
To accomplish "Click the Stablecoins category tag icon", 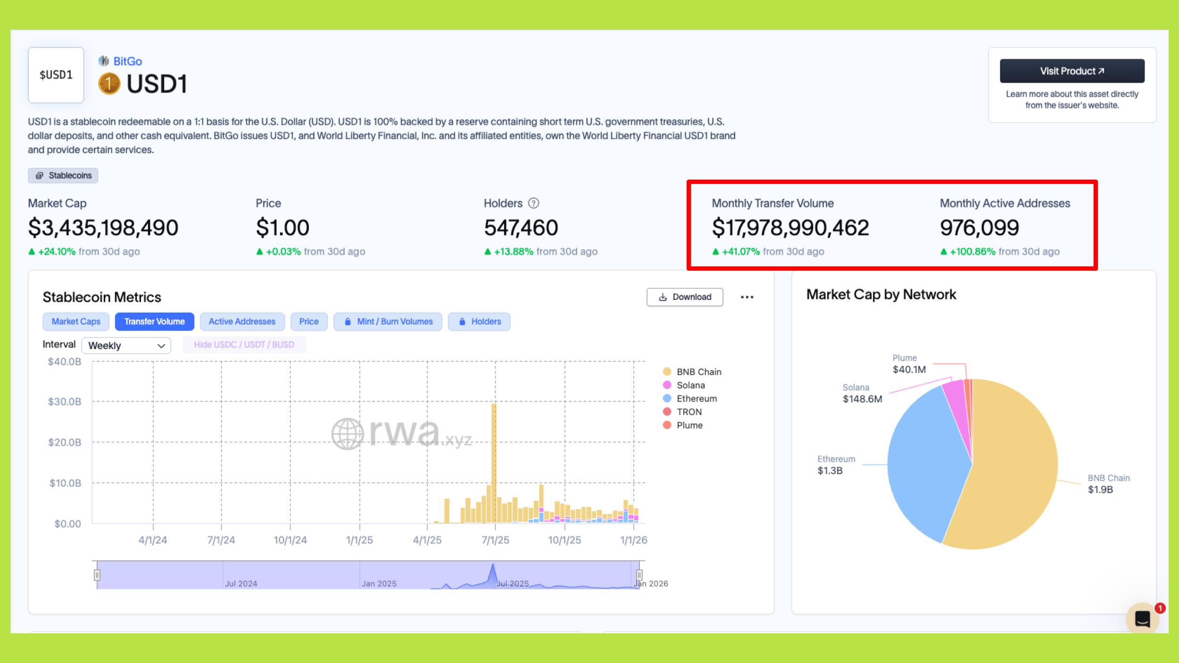I will 40,175.
